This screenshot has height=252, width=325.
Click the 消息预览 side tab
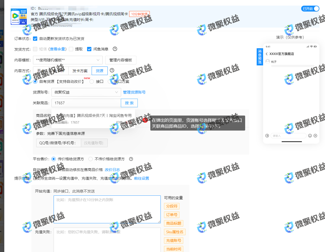coord(260,57)
